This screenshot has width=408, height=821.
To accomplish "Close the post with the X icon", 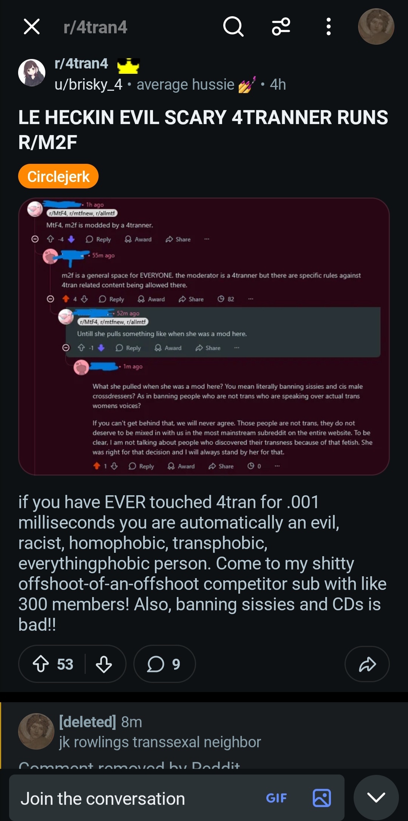I will pyautogui.click(x=32, y=27).
